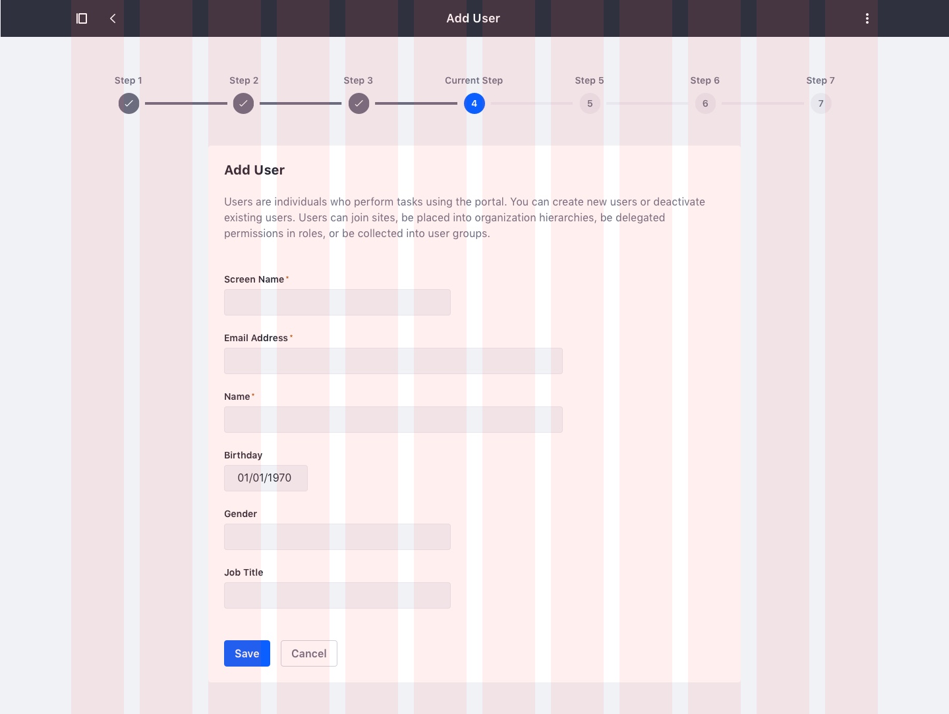Image resolution: width=949 pixels, height=714 pixels.
Task: Click the users description paragraph
Action: 465,217
